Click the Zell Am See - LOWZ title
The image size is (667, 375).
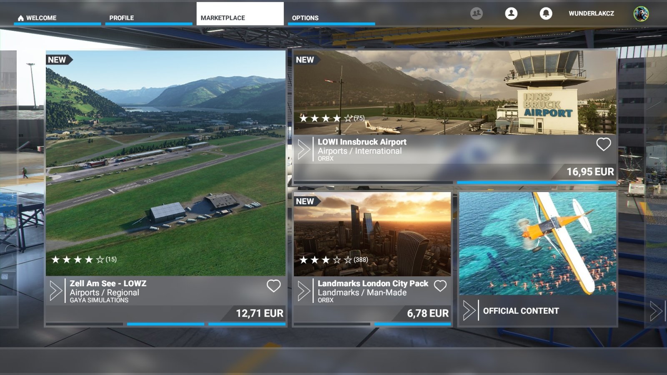(x=108, y=283)
